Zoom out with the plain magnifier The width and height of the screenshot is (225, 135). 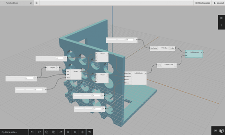point(75,132)
